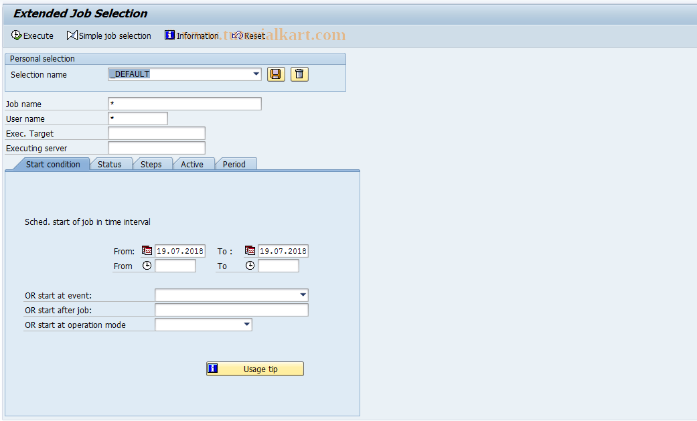Expand the Selection name dropdown arrow

tap(256, 74)
